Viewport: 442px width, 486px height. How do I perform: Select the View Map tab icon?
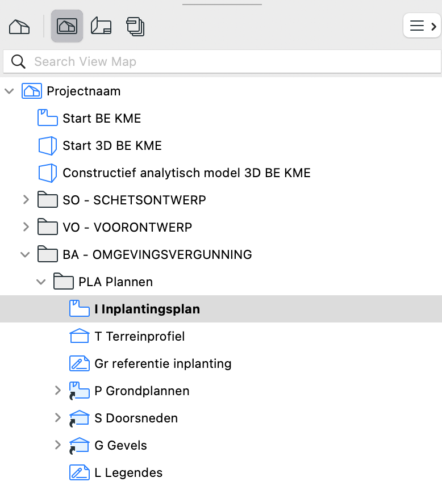tap(67, 26)
